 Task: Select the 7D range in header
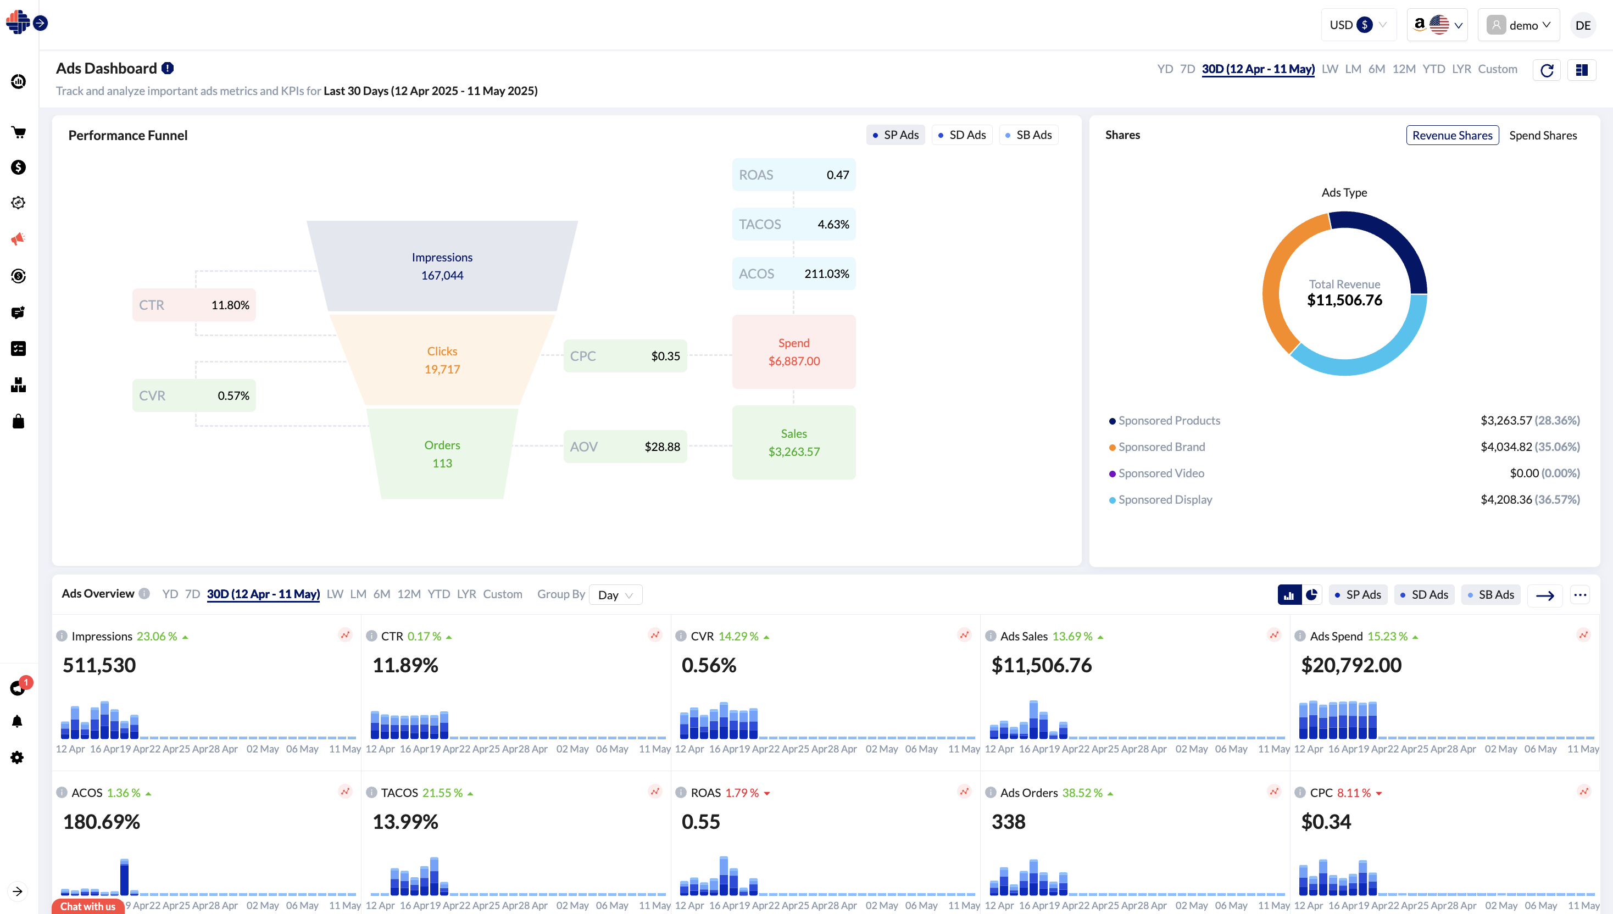(x=1187, y=69)
